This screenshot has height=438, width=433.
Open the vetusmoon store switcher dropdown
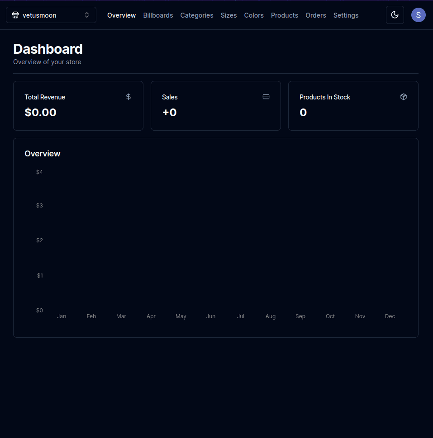pos(51,15)
